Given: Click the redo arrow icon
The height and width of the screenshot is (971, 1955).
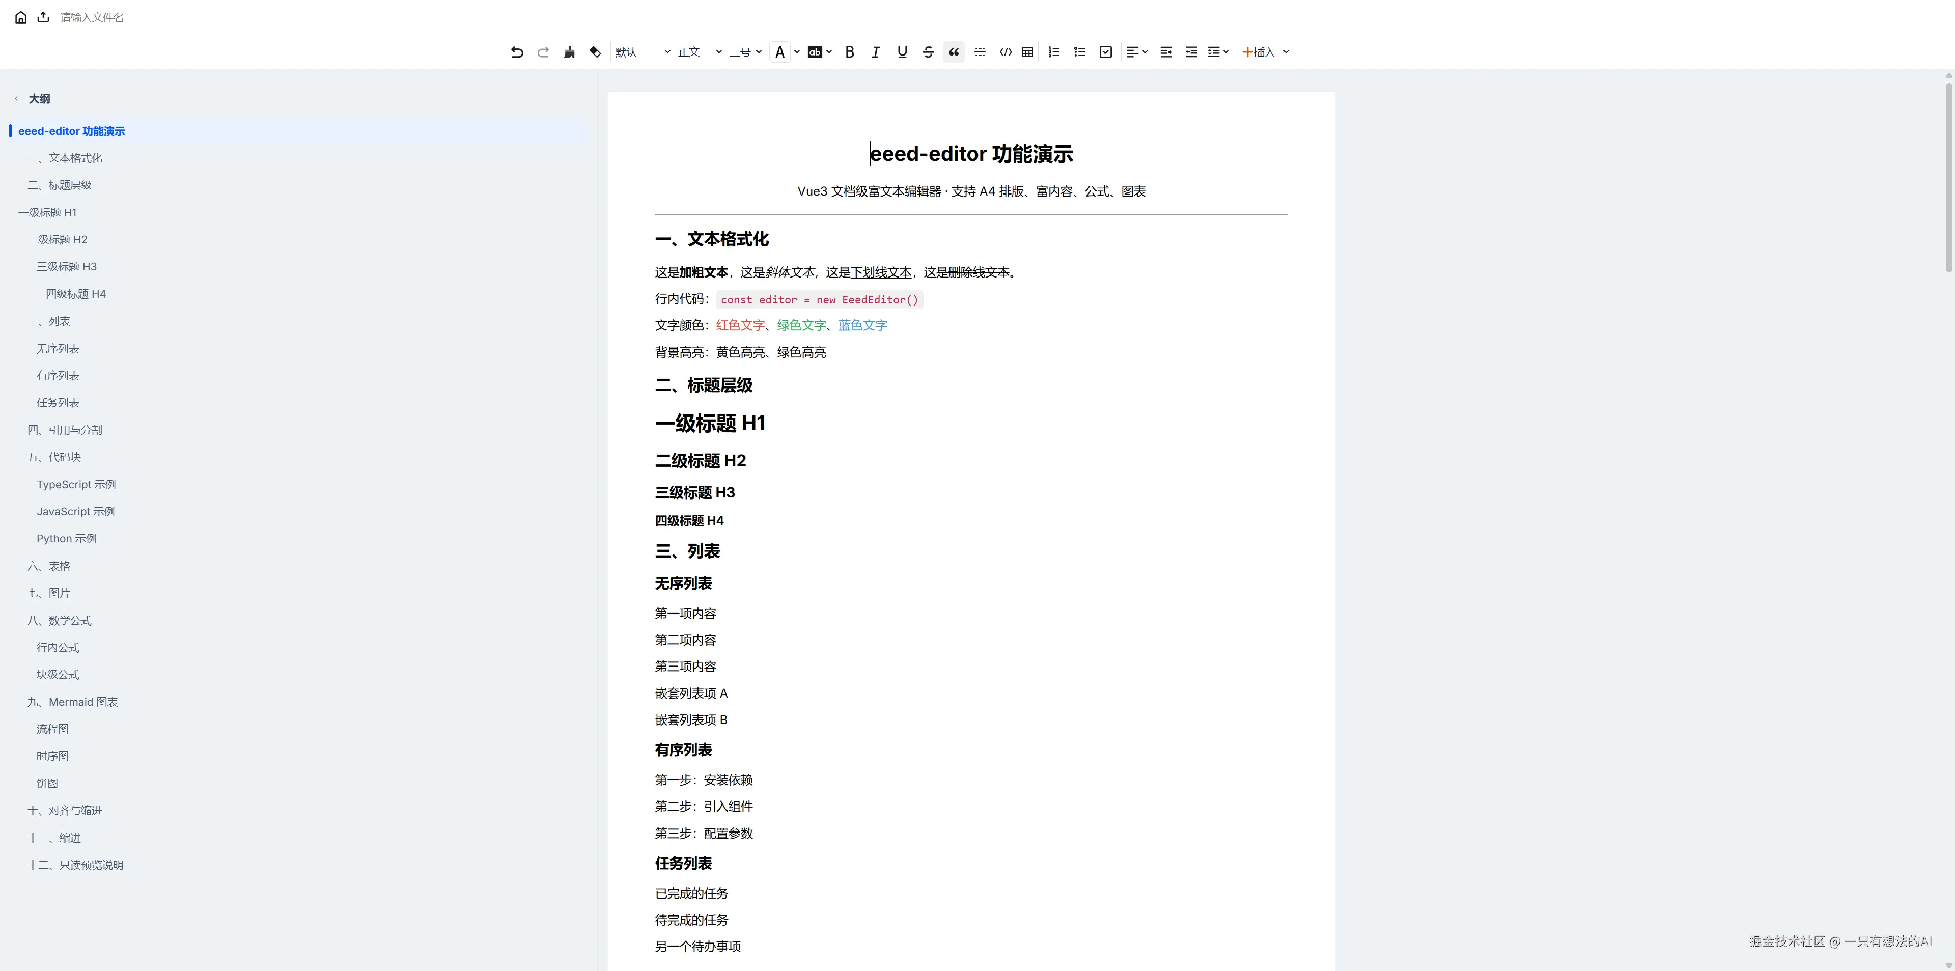Looking at the screenshot, I should tap(543, 51).
